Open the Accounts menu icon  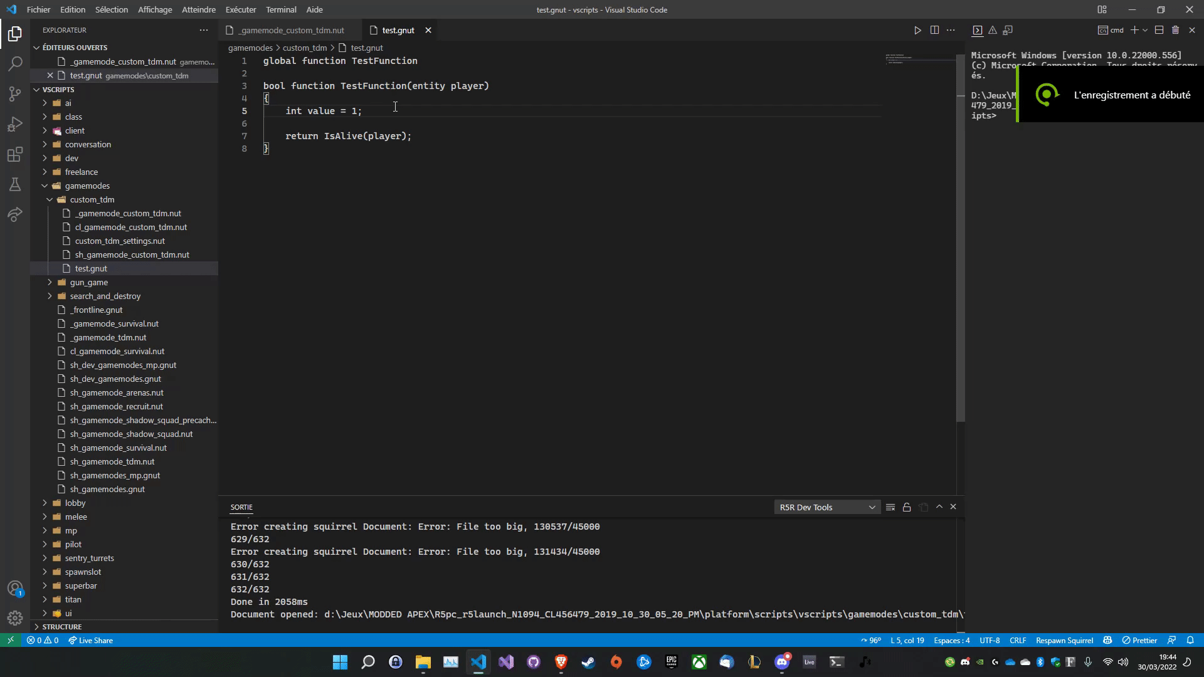pos(15,589)
